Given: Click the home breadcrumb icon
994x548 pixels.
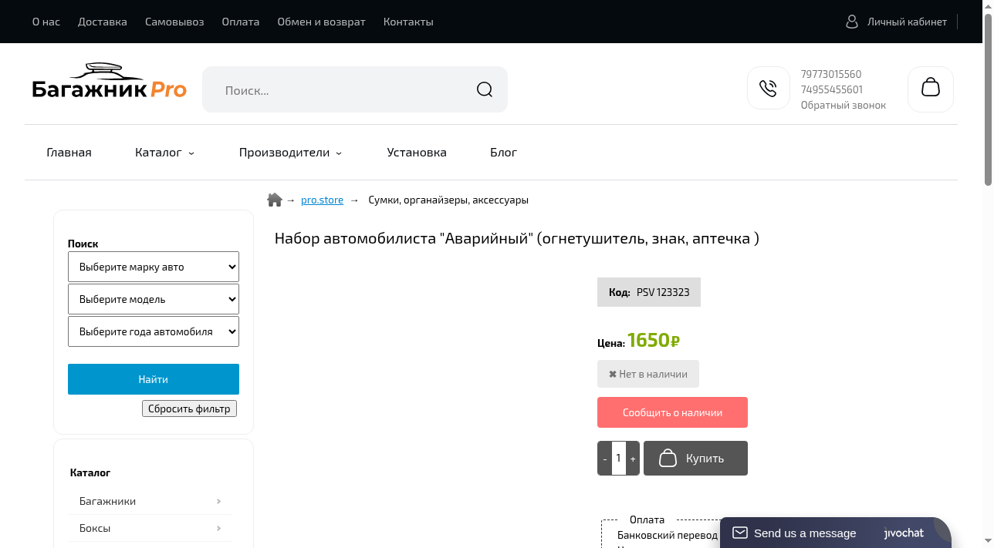Looking at the screenshot, I should [x=275, y=200].
